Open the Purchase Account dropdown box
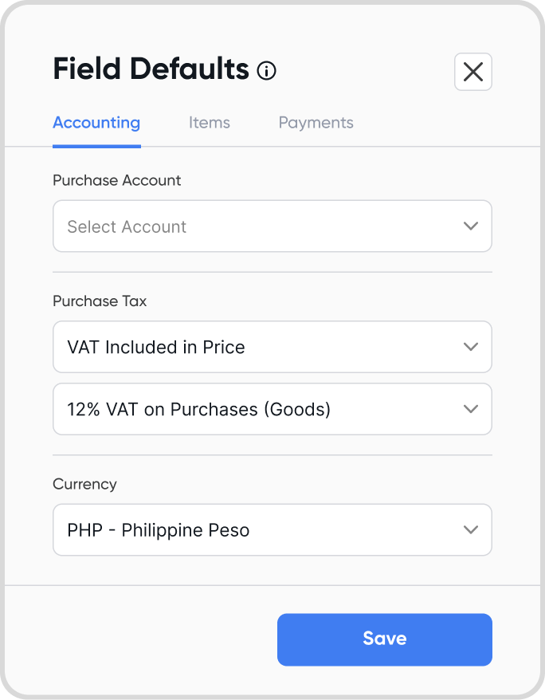Viewport: 545px width, 700px height. point(272,226)
